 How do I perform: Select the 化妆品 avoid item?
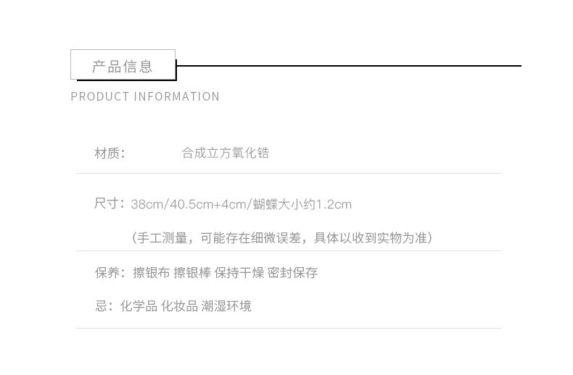point(179,306)
